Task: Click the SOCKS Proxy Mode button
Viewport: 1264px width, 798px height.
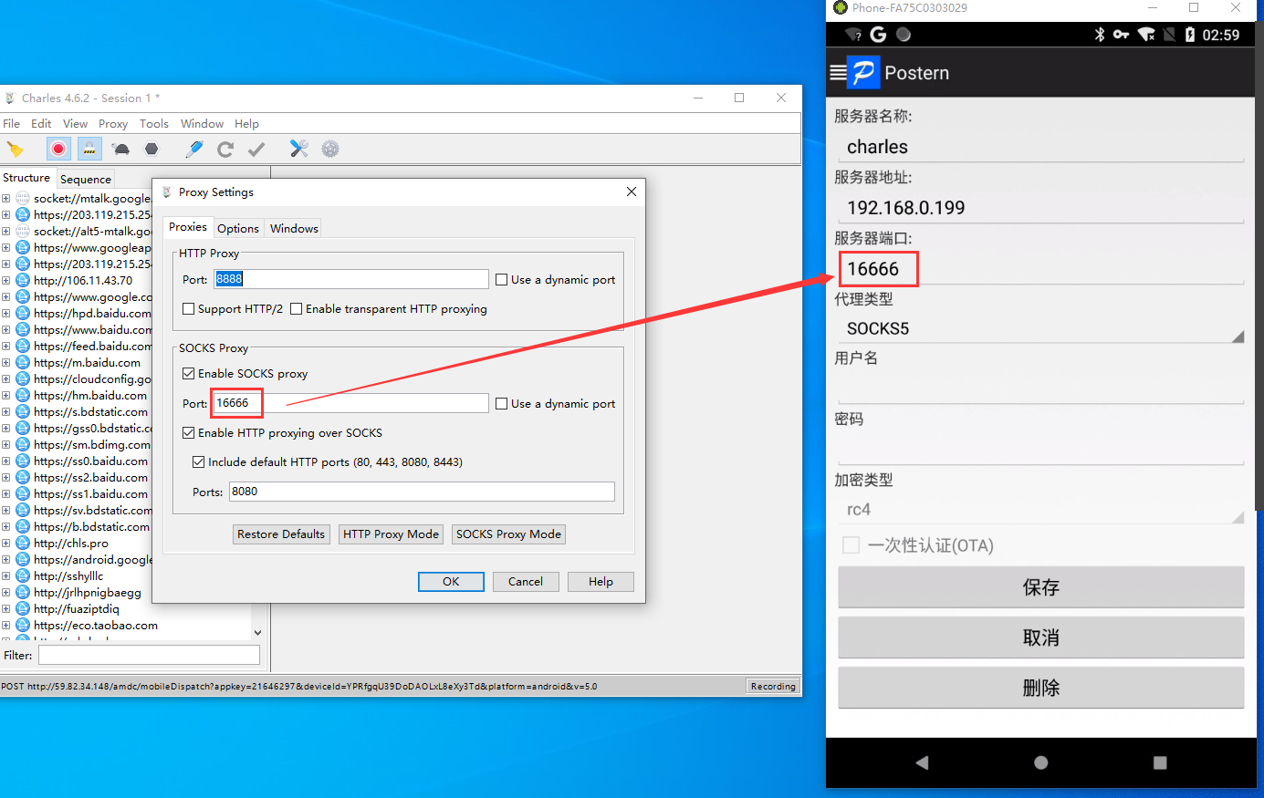Action: [508, 534]
